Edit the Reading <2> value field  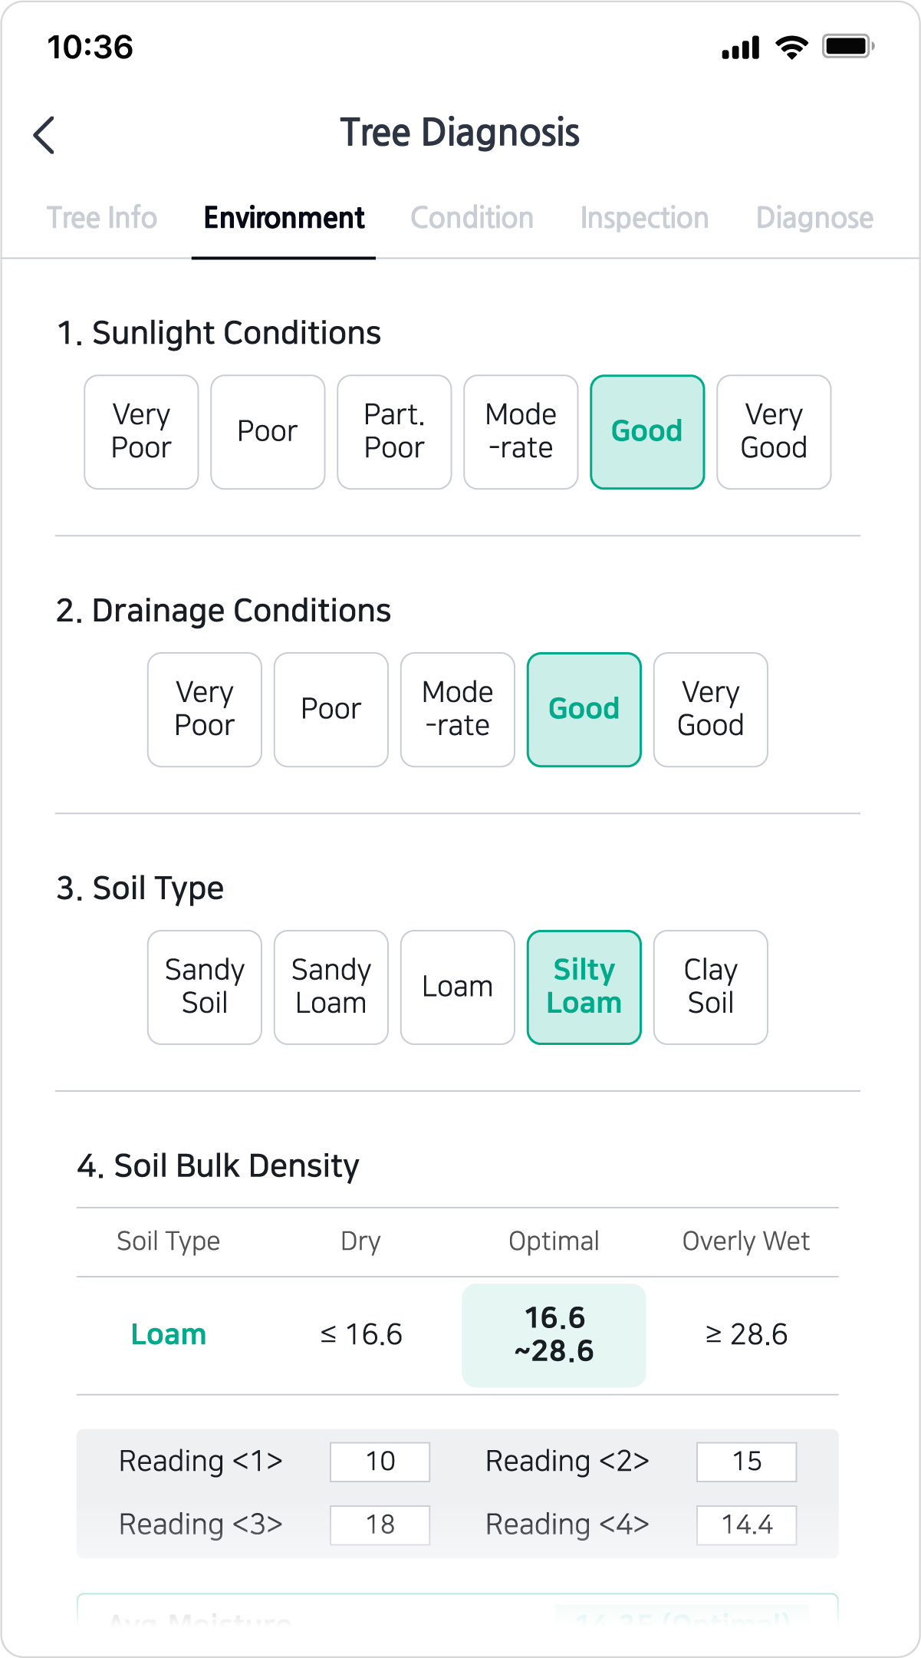click(746, 1462)
